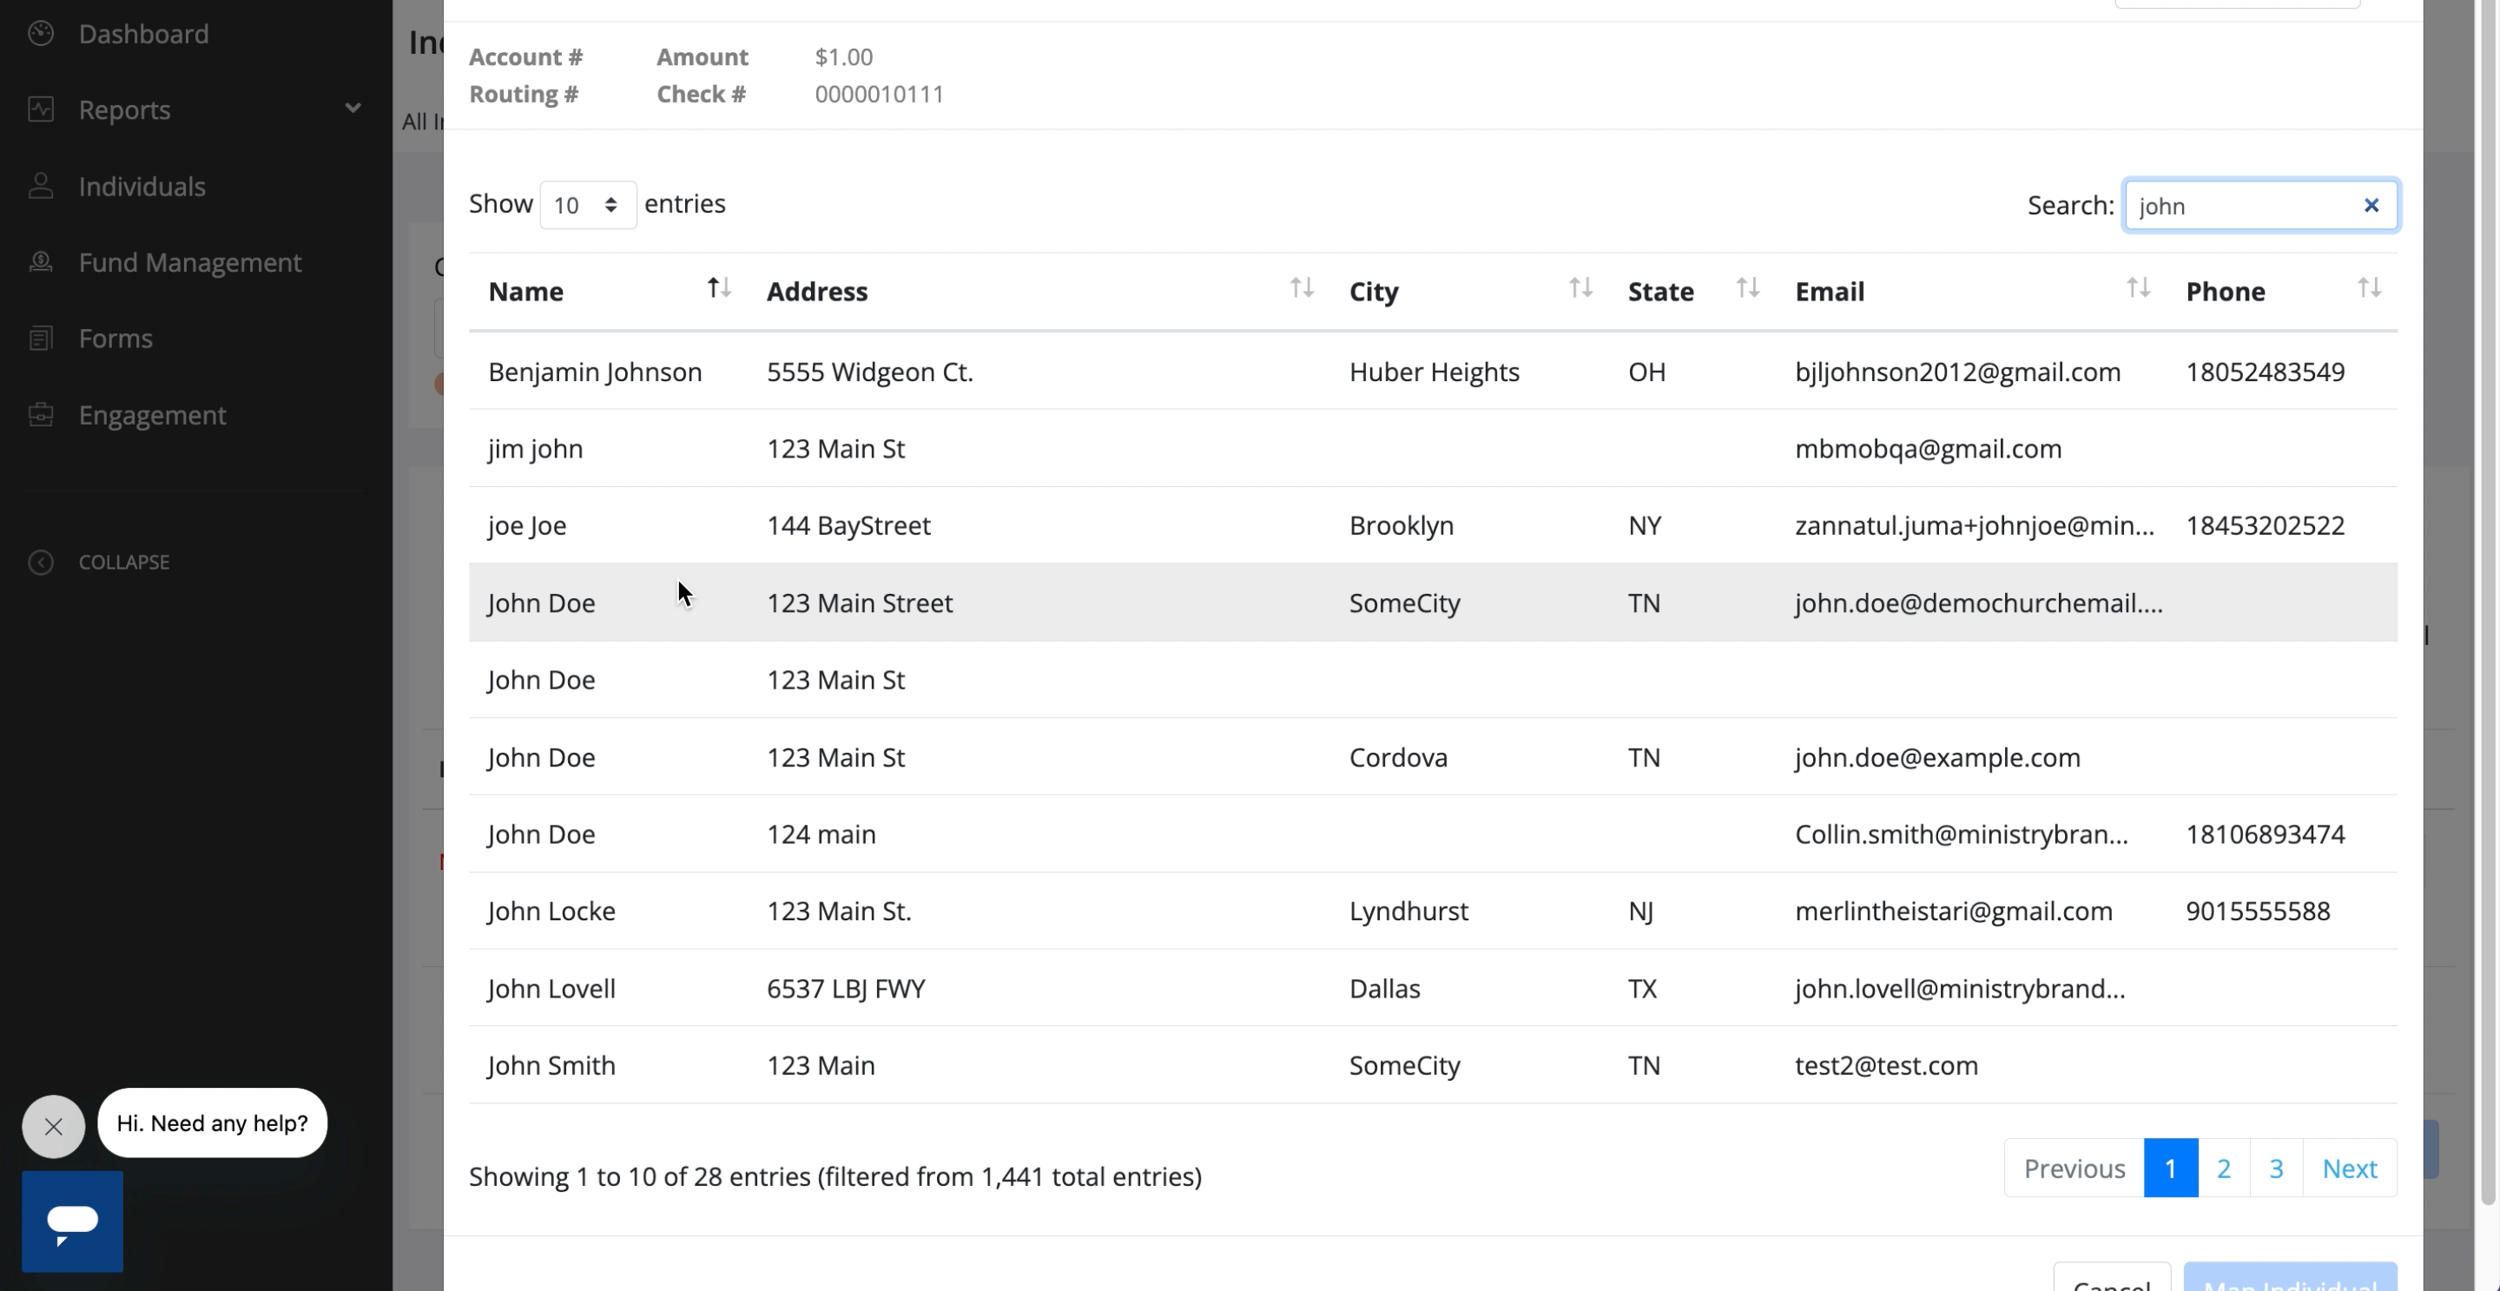Click the Individuals person icon
The height and width of the screenshot is (1291, 2500).
[x=41, y=185]
